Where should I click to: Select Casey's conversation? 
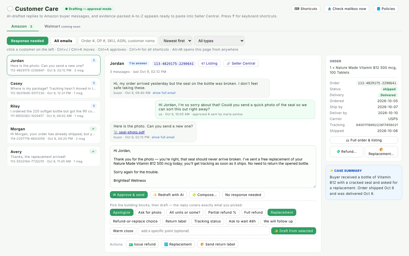(x=54, y=88)
